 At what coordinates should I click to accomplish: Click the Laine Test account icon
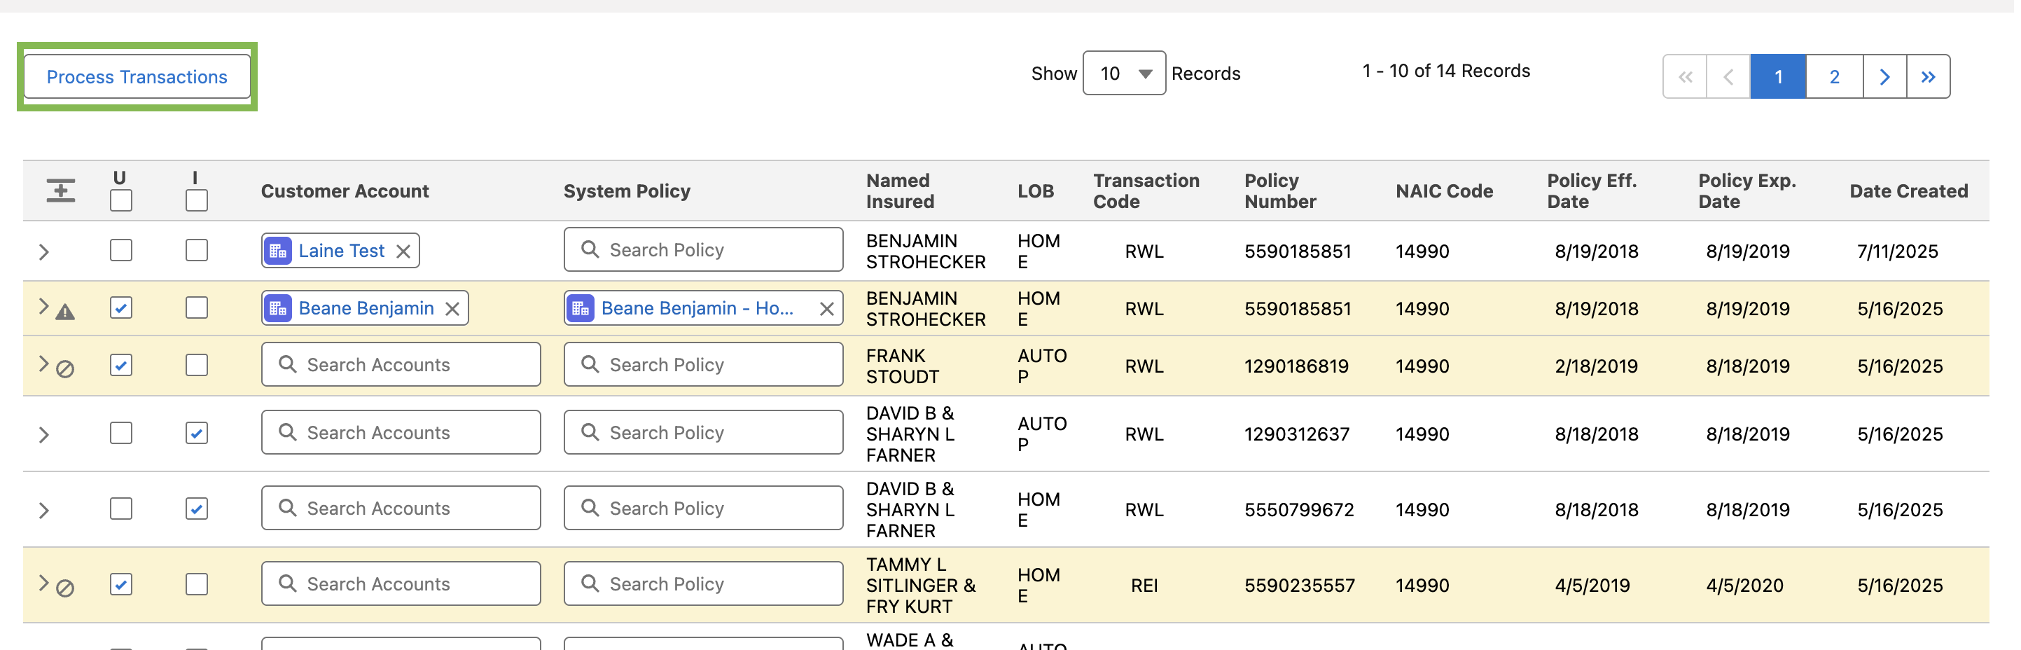(x=278, y=251)
